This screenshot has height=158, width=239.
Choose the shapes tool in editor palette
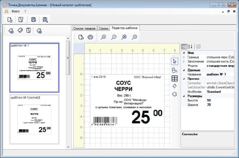pos(175,70)
